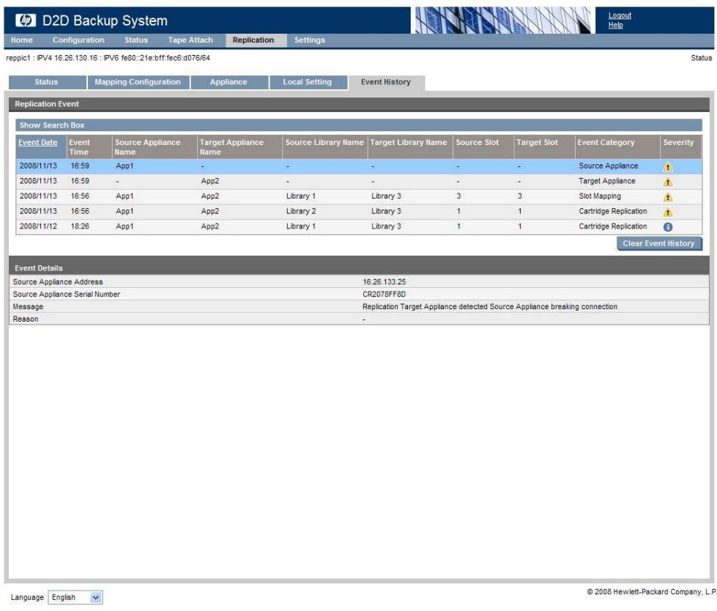Viewport: 717px width, 611px height.
Task: Click the 'Source Appliance Serial Number' label
Action: (67, 295)
